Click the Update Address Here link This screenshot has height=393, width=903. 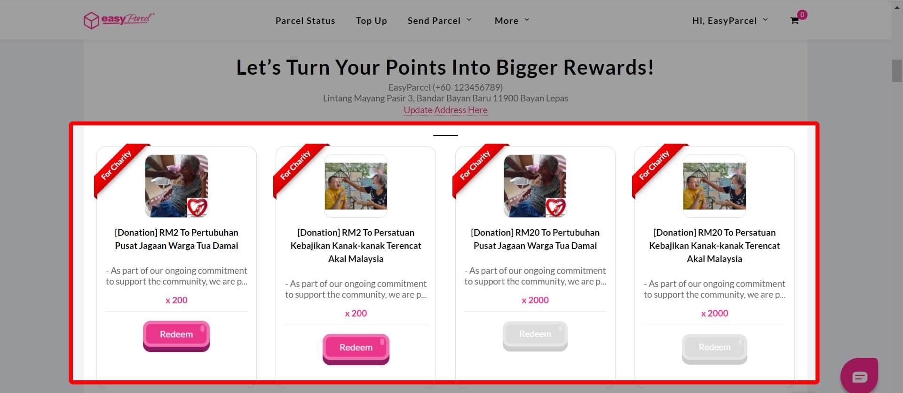tap(445, 110)
